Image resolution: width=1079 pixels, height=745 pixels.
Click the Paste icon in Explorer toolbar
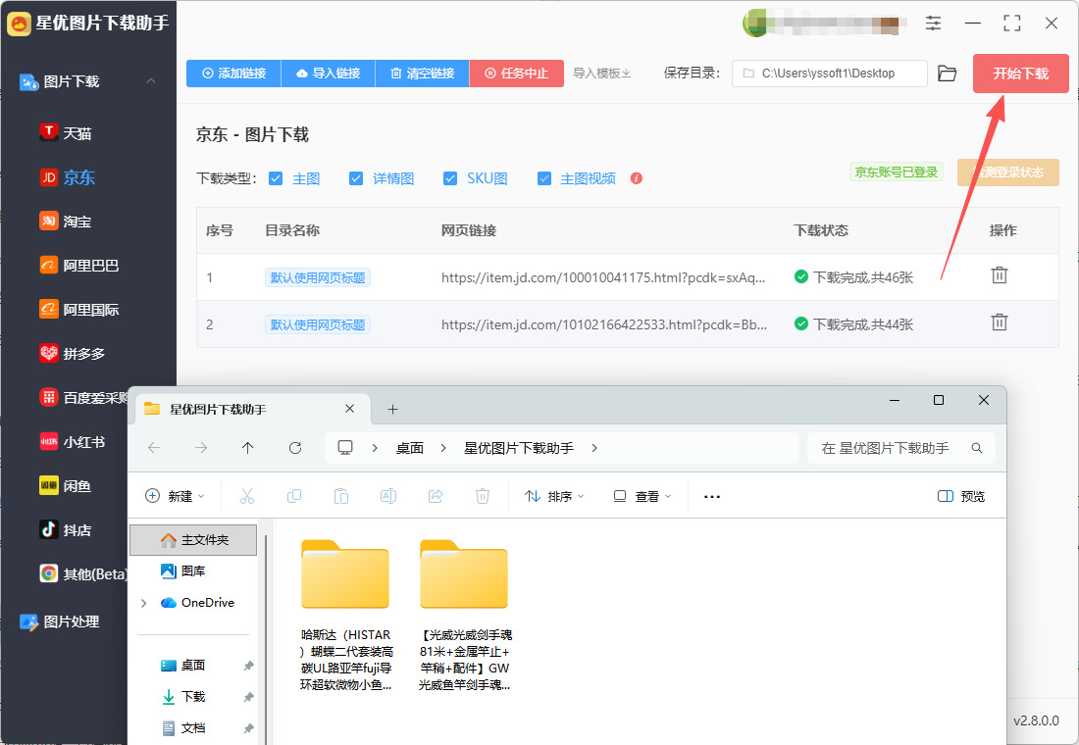(341, 496)
